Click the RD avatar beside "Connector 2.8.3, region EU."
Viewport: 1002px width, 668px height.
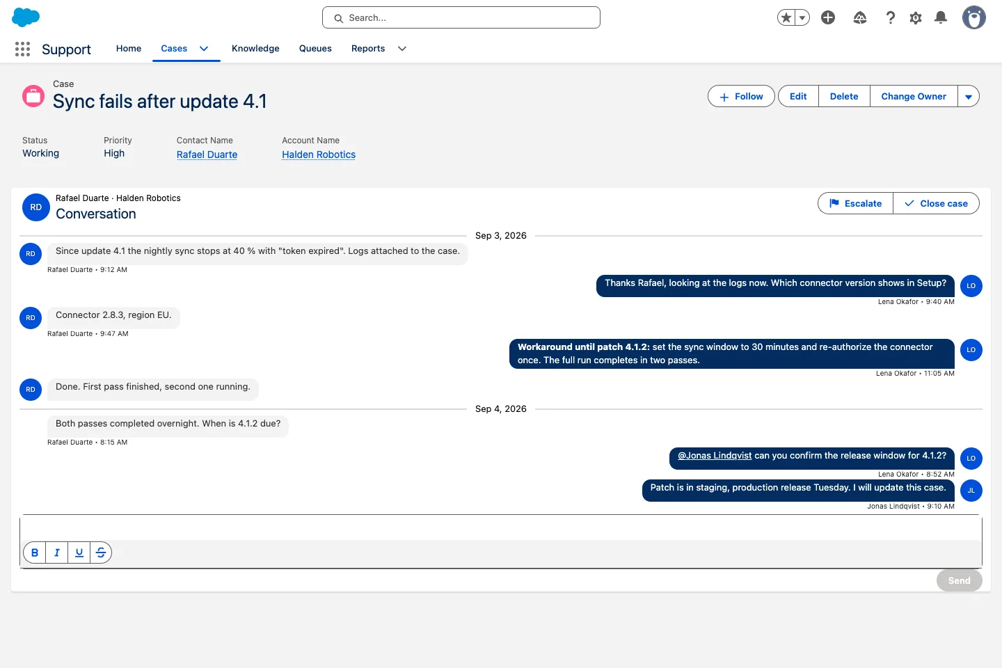(31, 318)
